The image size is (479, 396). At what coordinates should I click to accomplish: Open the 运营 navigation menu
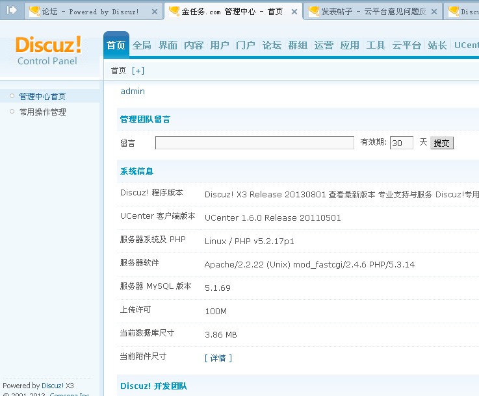(x=324, y=45)
